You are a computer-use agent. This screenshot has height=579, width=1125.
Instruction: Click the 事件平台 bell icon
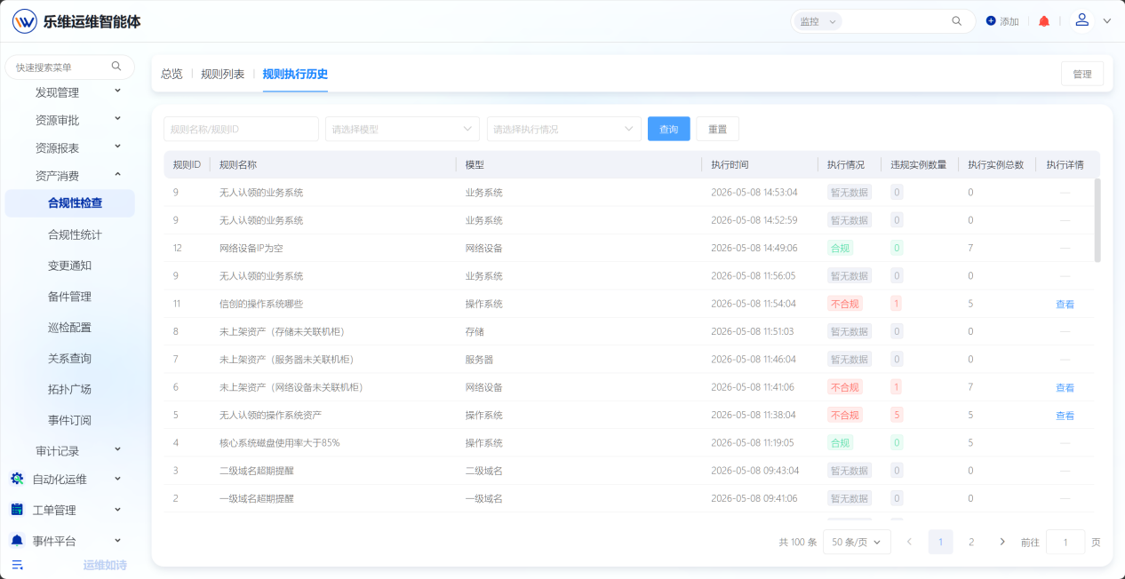pos(17,541)
